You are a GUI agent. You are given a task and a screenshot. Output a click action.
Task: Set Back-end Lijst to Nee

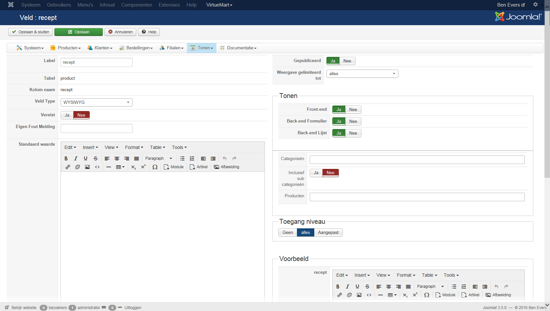point(353,133)
